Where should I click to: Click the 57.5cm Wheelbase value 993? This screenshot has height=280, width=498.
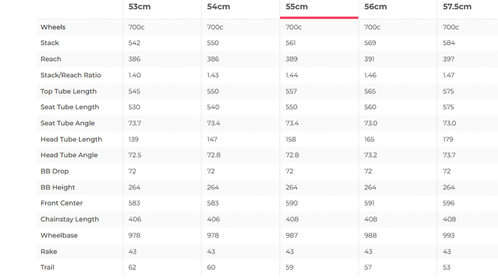click(x=449, y=235)
